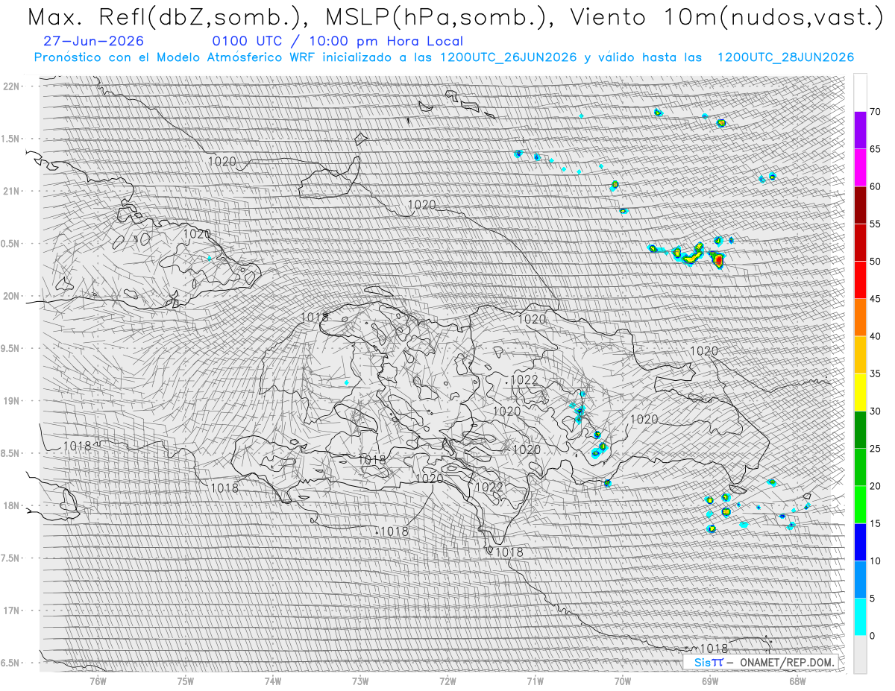This screenshot has width=895, height=691.
Task: Click the light blue 5–10 dBZ band
Action: 860,579
